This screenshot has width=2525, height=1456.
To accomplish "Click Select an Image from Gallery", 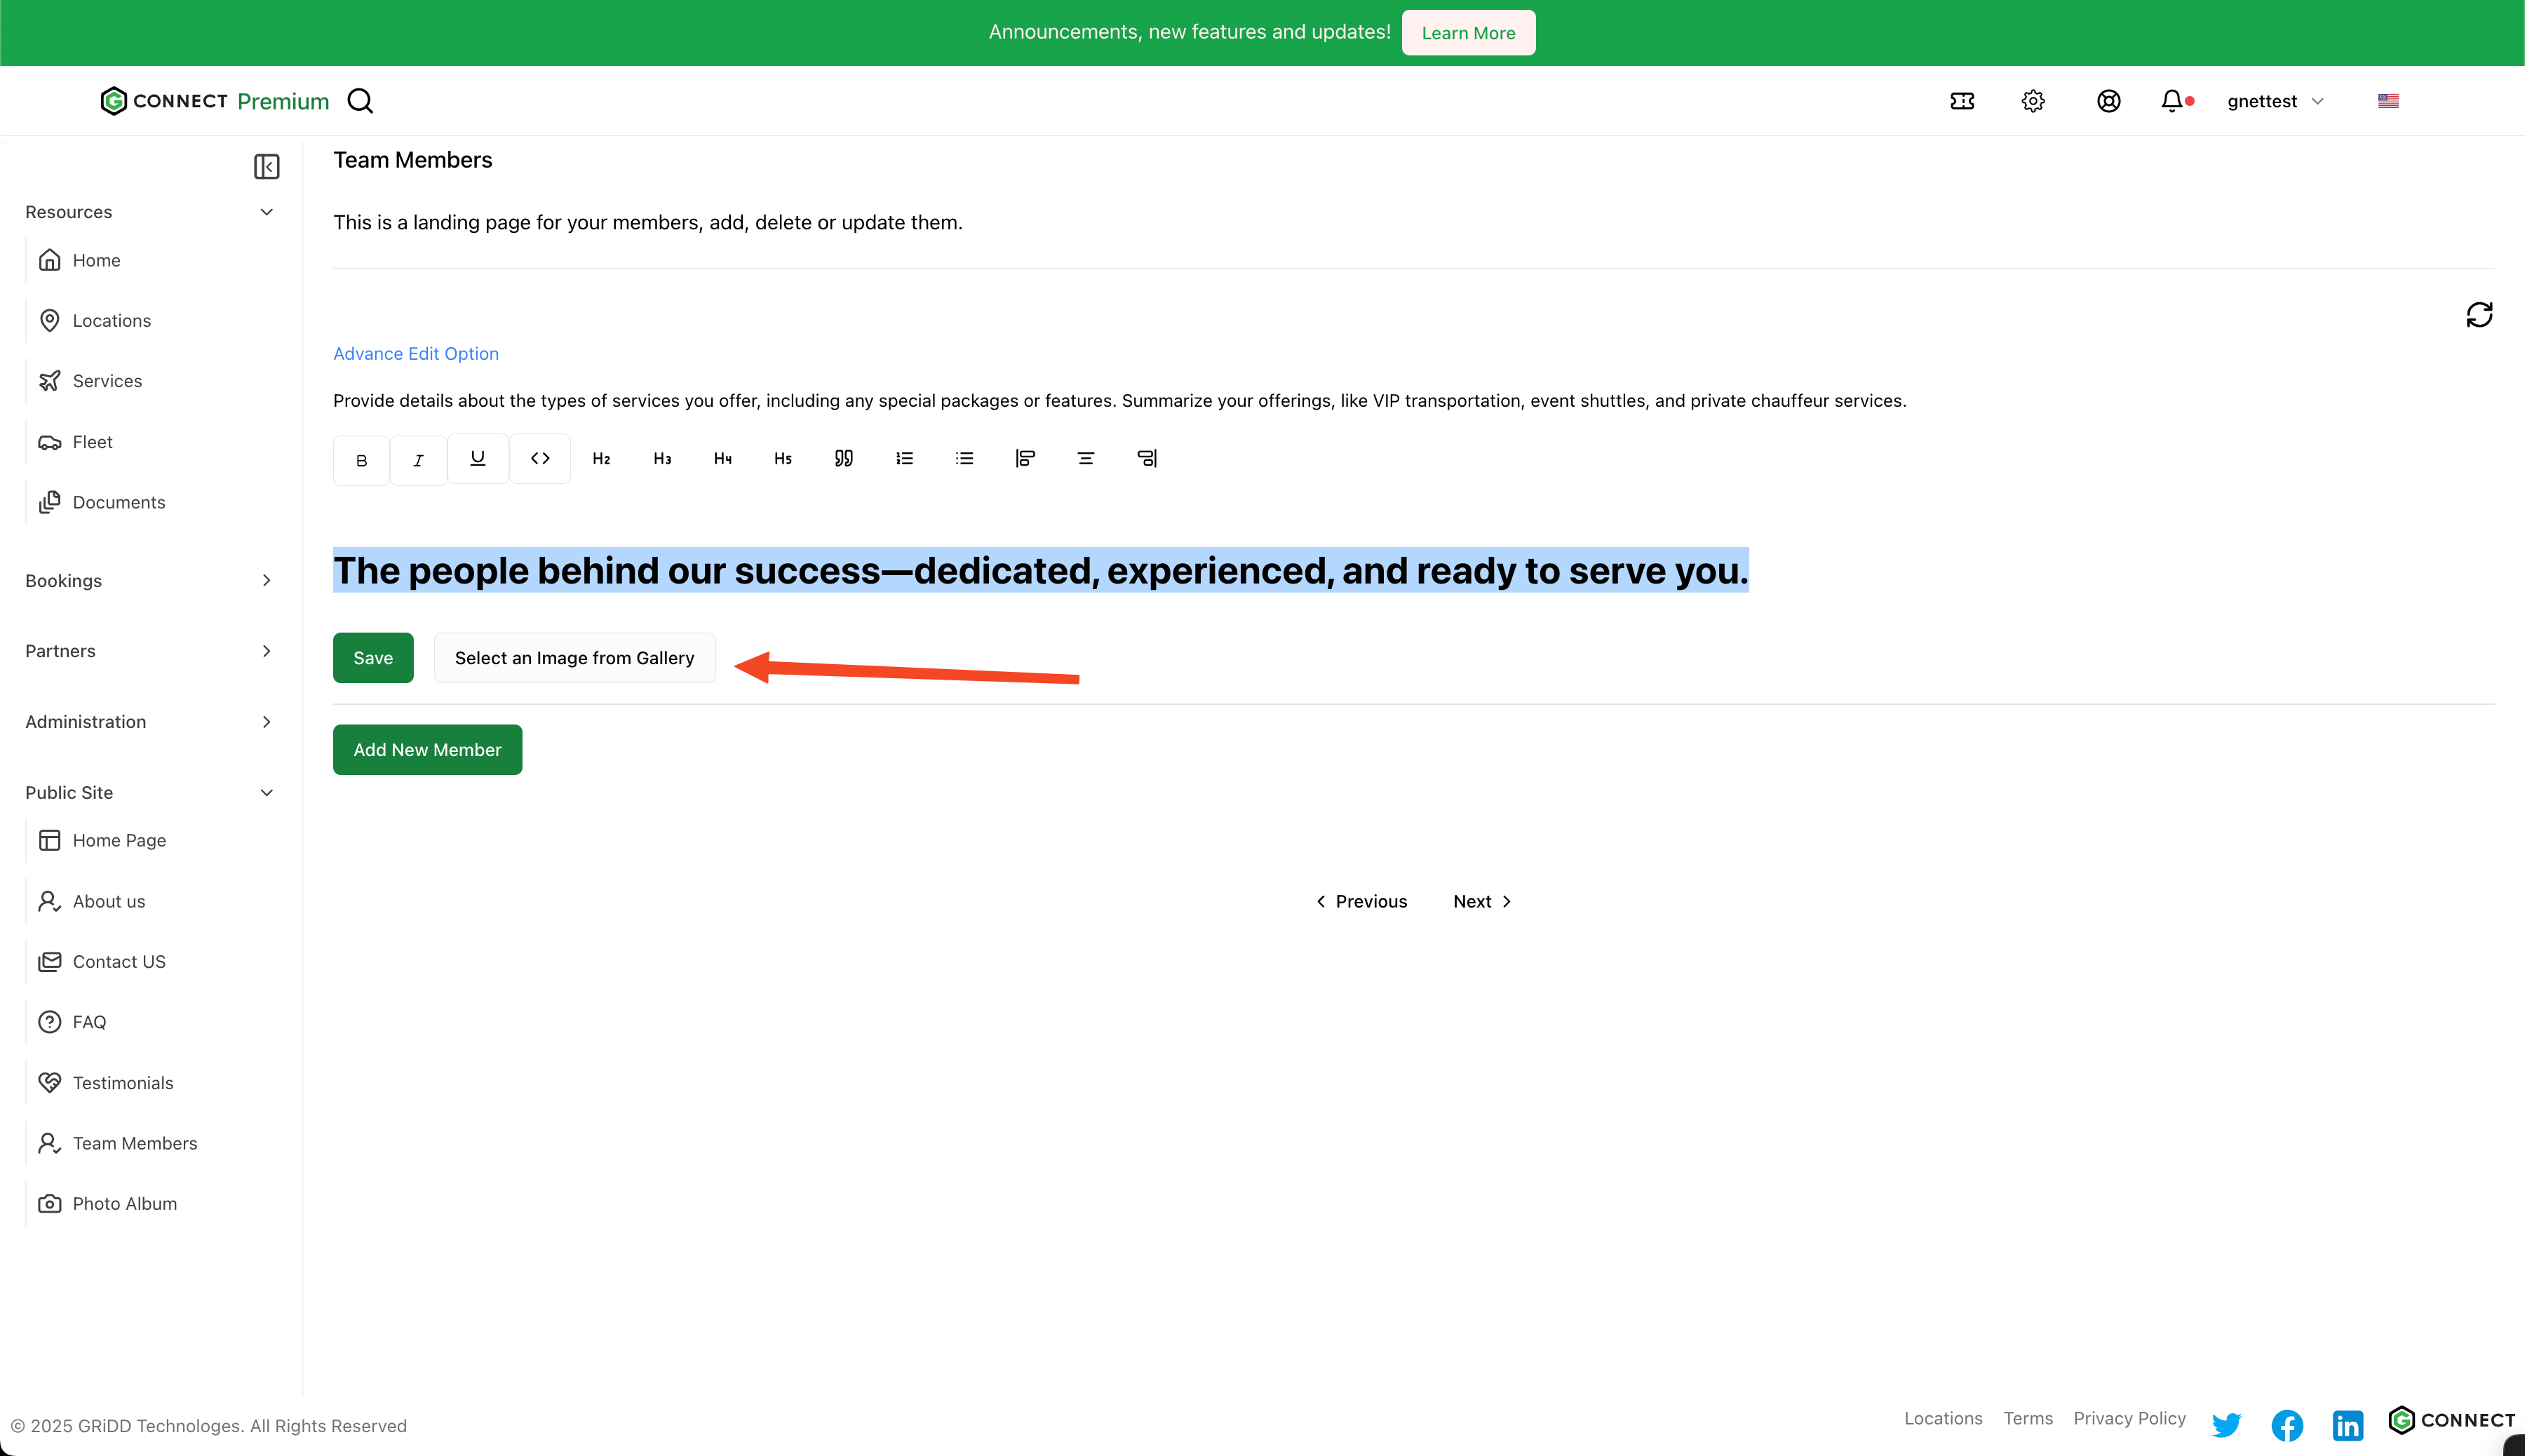I will click(574, 658).
